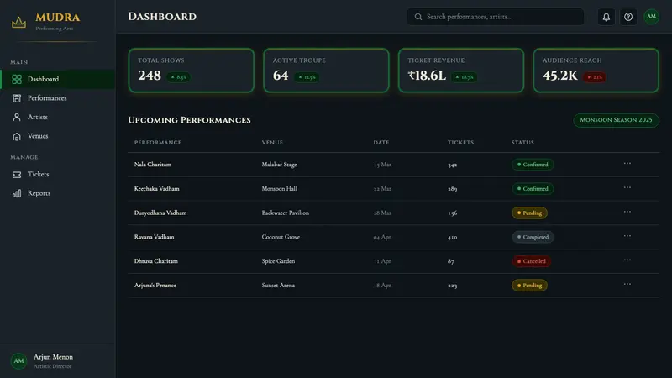The image size is (672, 378).
Task: Click the Performances icon in sidebar
Action: click(17, 98)
